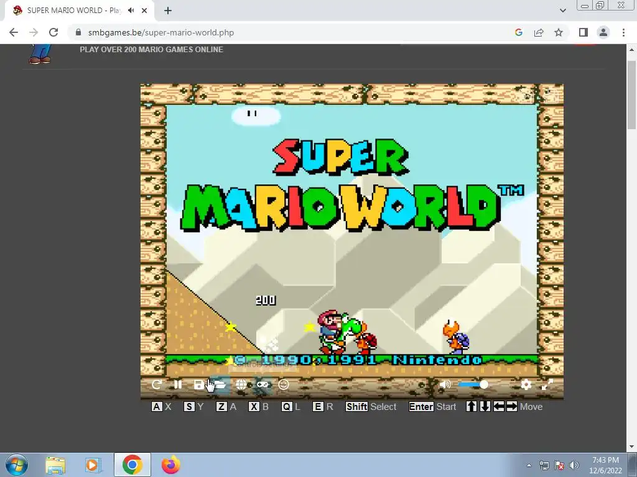This screenshot has width=637, height=477.
Task: Go forward with the forward arrow
Action: [x=34, y=32]
